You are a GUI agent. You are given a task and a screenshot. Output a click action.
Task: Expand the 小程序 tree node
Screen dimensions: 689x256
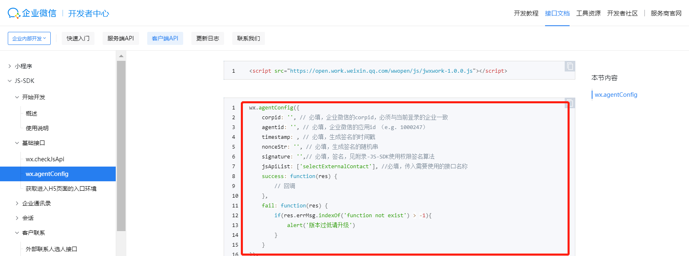pos(10,66)
